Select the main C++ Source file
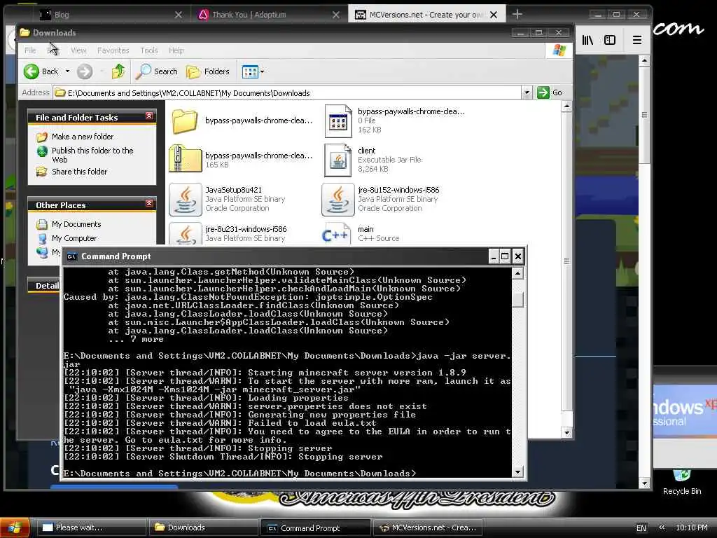 click(336, 234)
